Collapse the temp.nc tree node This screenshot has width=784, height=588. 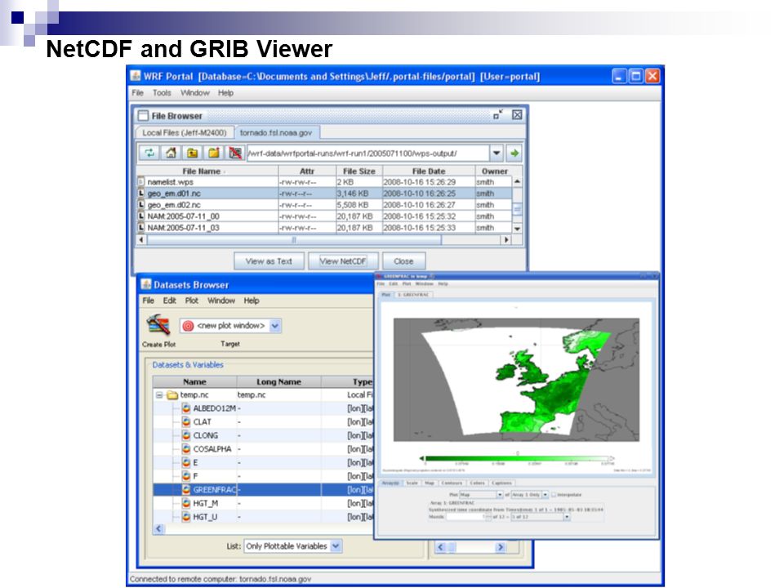click(159, 395)
